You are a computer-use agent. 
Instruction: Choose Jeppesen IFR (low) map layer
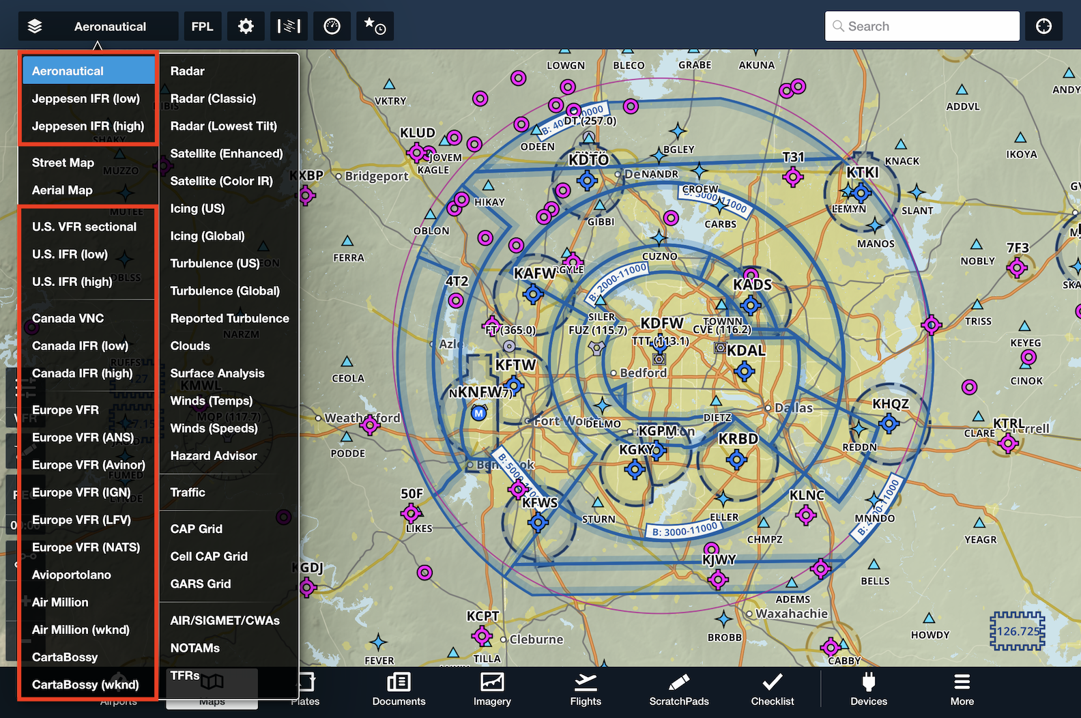click(x=86, y=98)
